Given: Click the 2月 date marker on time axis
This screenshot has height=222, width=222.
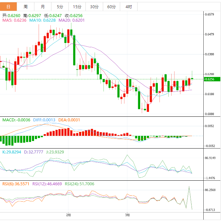Looking at the screenshot, I should click(x=68, y=215).
